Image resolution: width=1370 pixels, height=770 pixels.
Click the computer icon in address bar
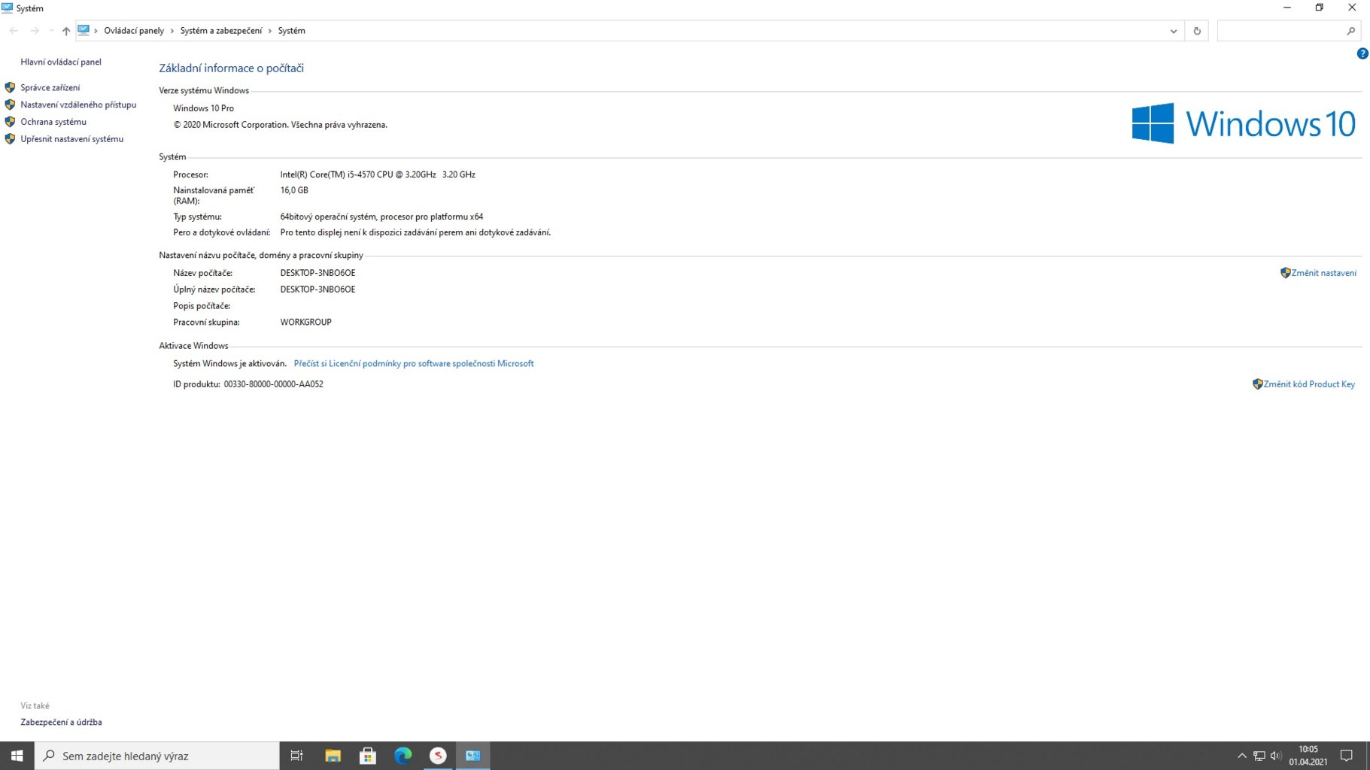[84, 31]
